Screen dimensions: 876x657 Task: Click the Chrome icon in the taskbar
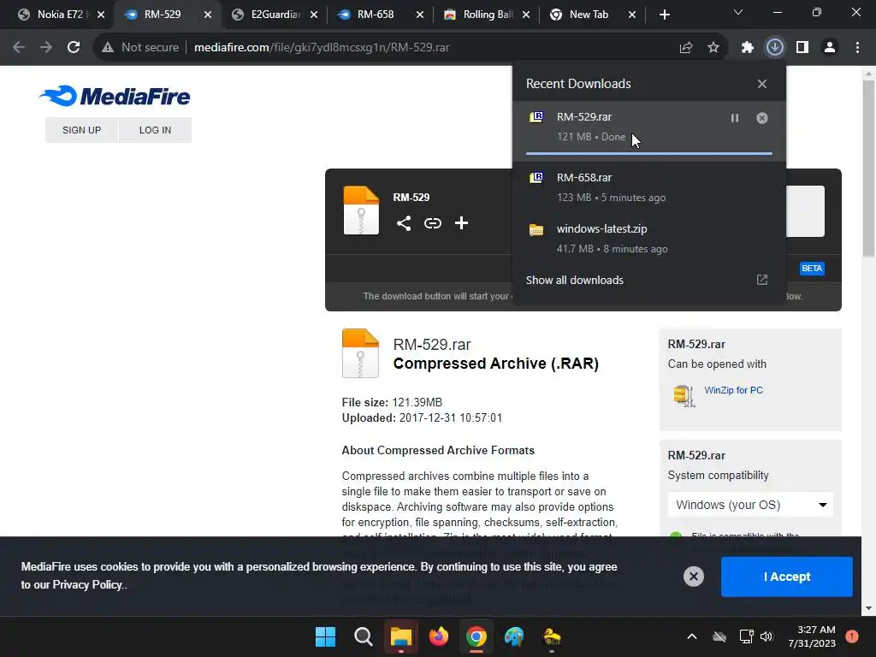[x=476, y=636]
